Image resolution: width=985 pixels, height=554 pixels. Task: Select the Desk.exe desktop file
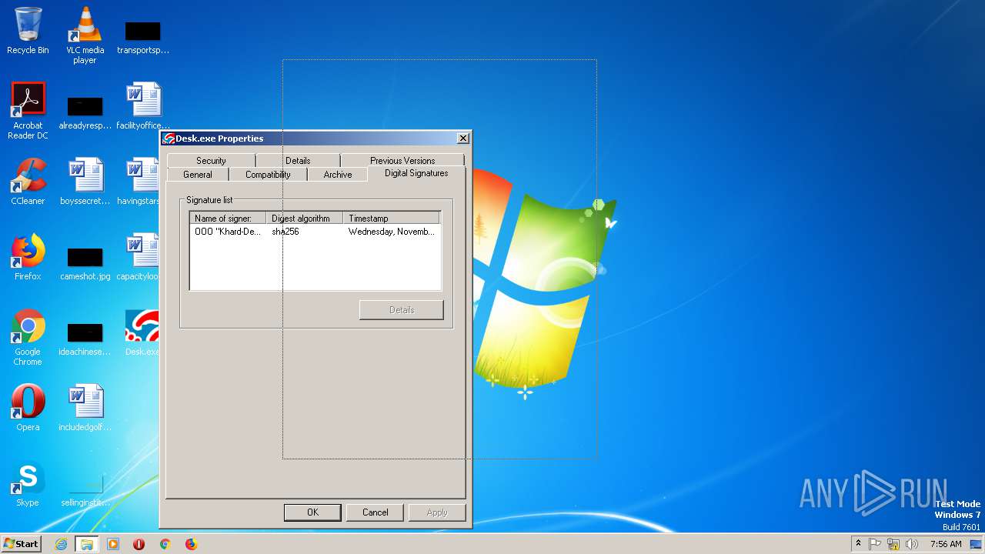click(142, 332)
